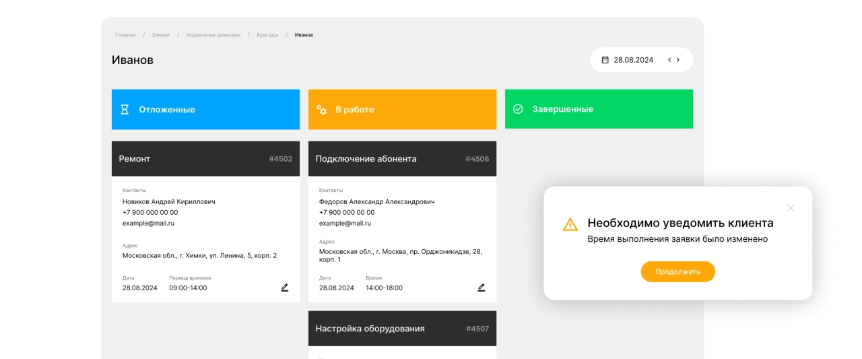
Task: Click the address in Химки, ул. Ленина
Action: (x=199, y=255)
